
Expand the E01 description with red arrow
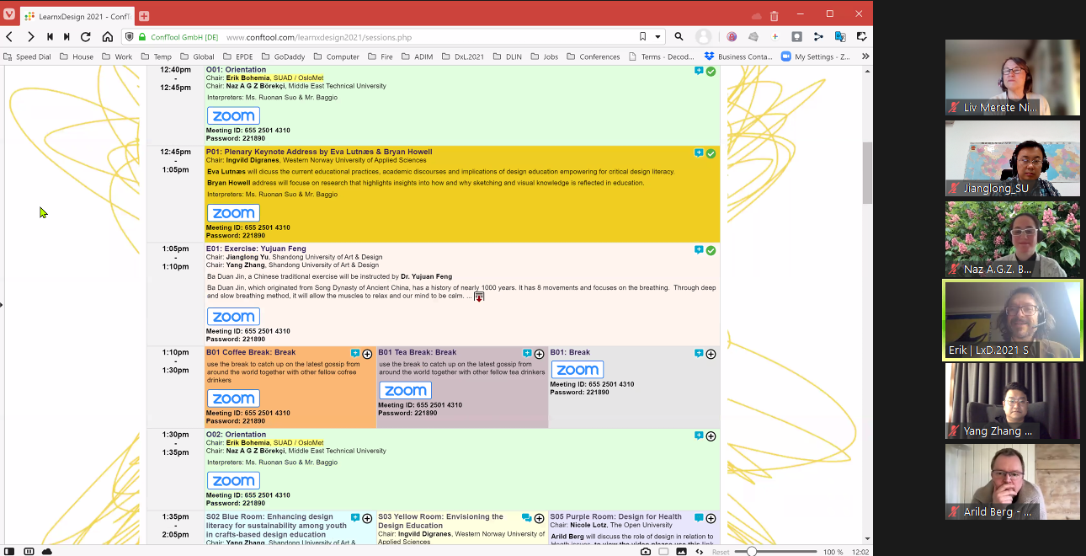pyautogui.click(x=479, y=297)
